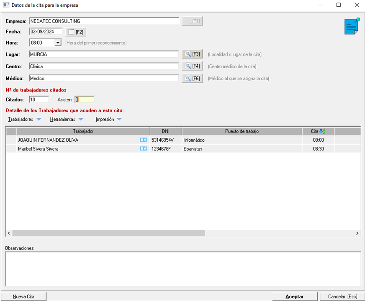Click the scrollbar left arrow
The height and width of the screenshot is (301, 365).
coord(9,233)
